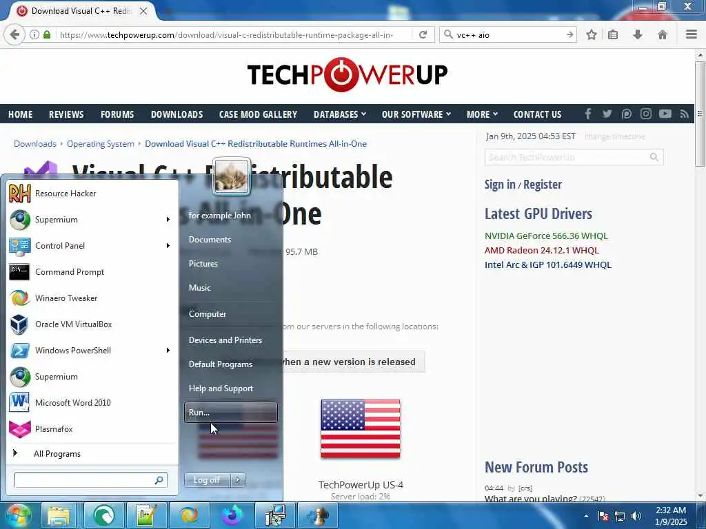706x529 pixels.
Task: Go back with the browser back arrow
Action: click(14, 34)
